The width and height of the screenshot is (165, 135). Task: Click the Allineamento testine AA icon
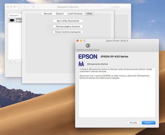coord(81,64)
